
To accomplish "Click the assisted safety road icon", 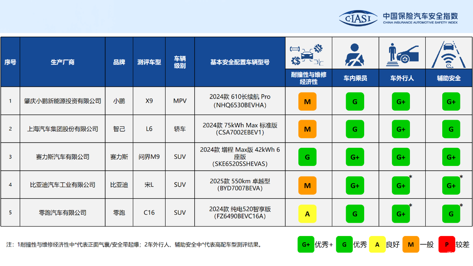I will (449, 54).
